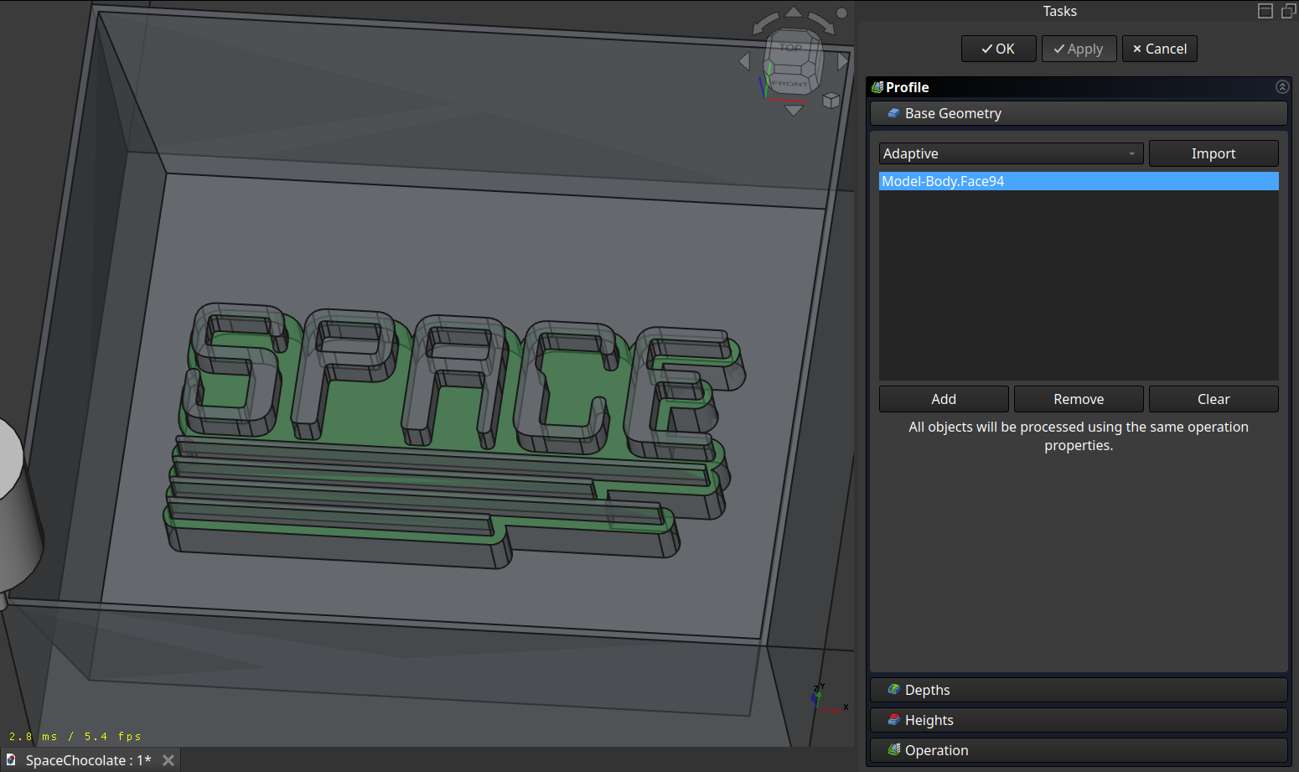Select Model-Body.Face94 in the geometry list
This screenshot has height=772, width=1299.
(x=1079, y=181)
